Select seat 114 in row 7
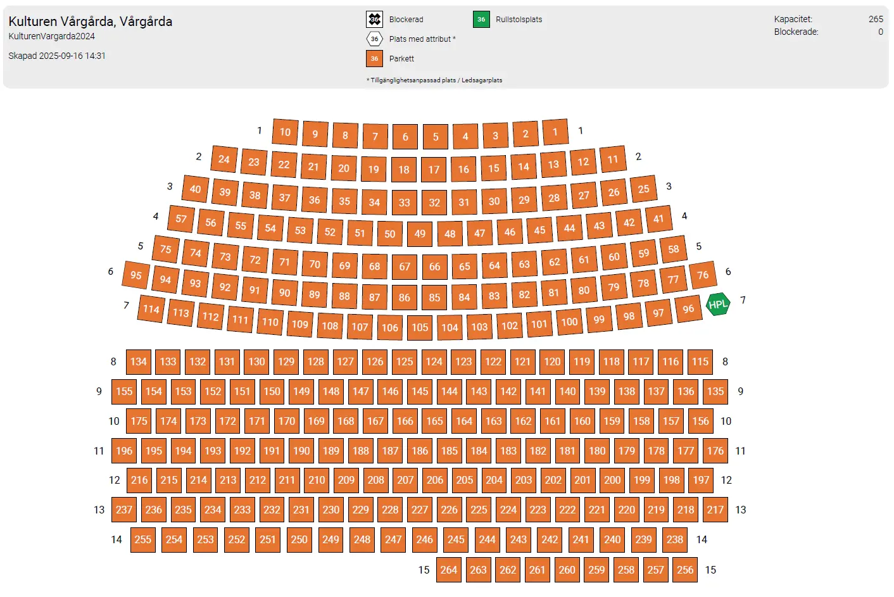Viewport: 894px width, 597px height. coord(151,309)
